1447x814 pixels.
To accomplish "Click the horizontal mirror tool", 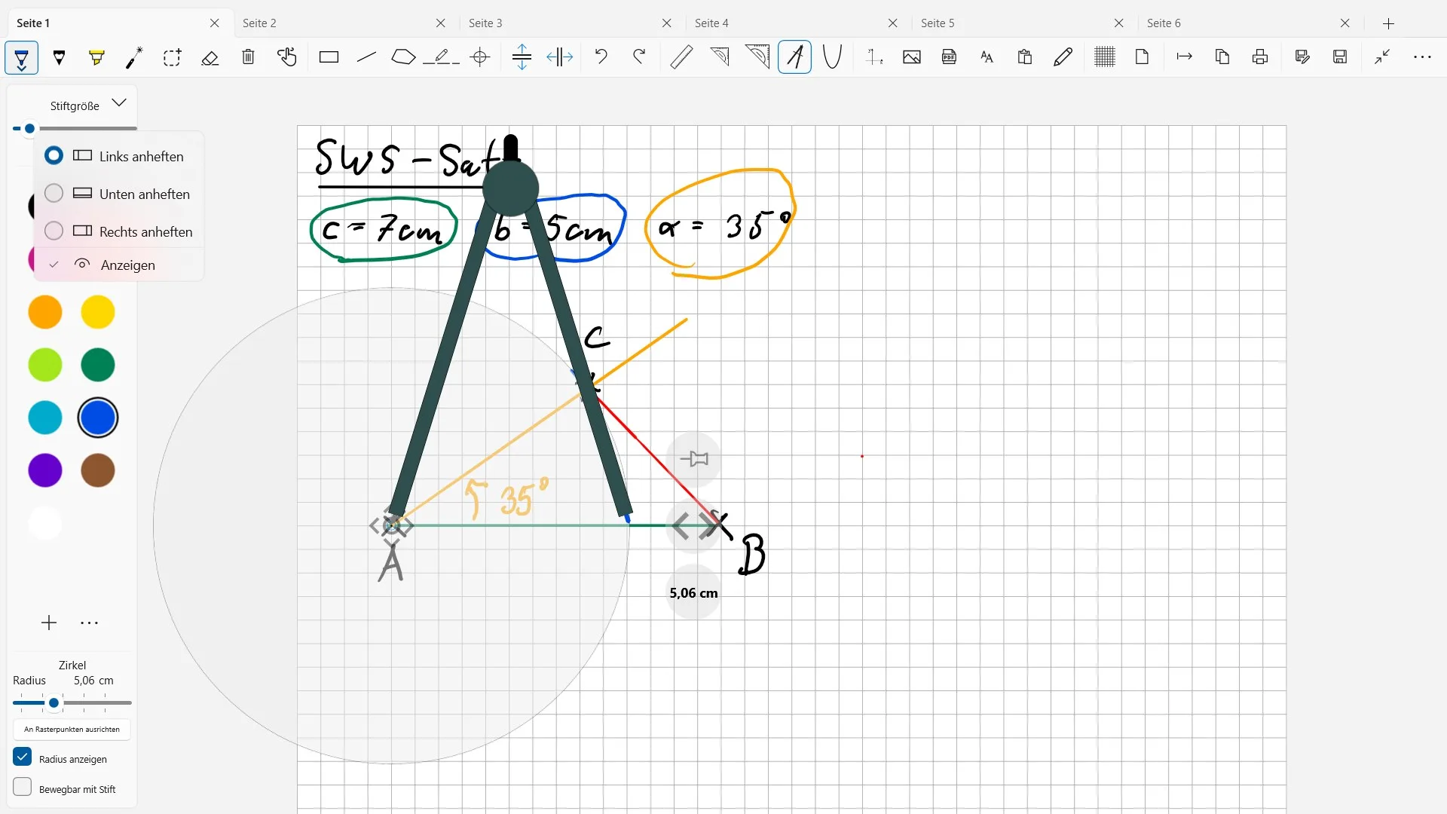I will 559,57.
